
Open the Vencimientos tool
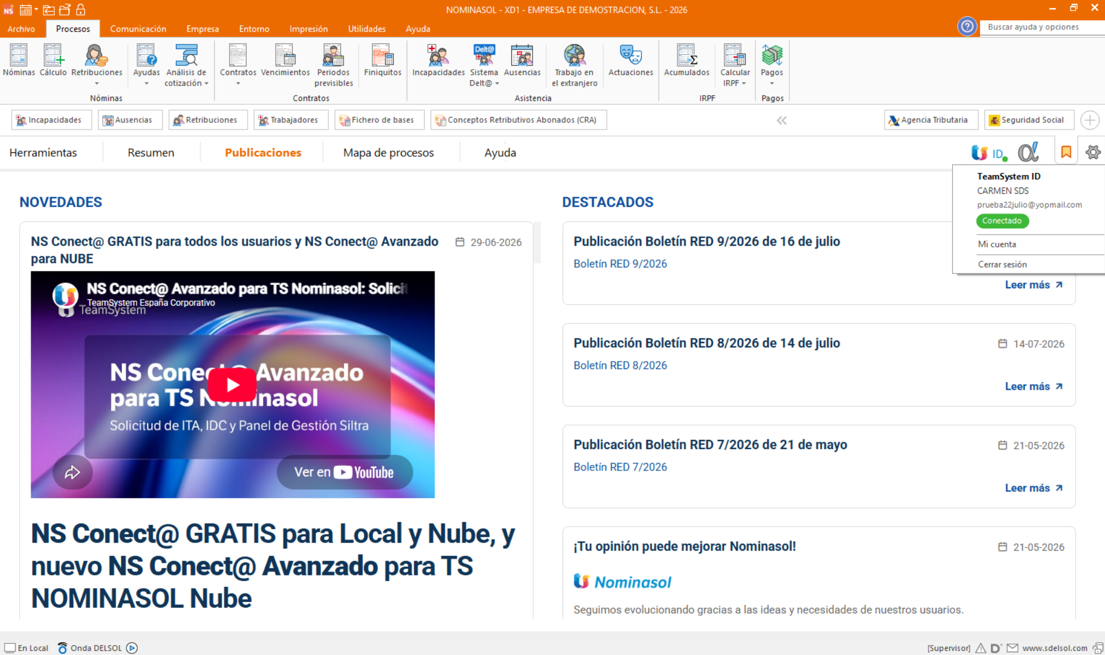tap(285, 61)
